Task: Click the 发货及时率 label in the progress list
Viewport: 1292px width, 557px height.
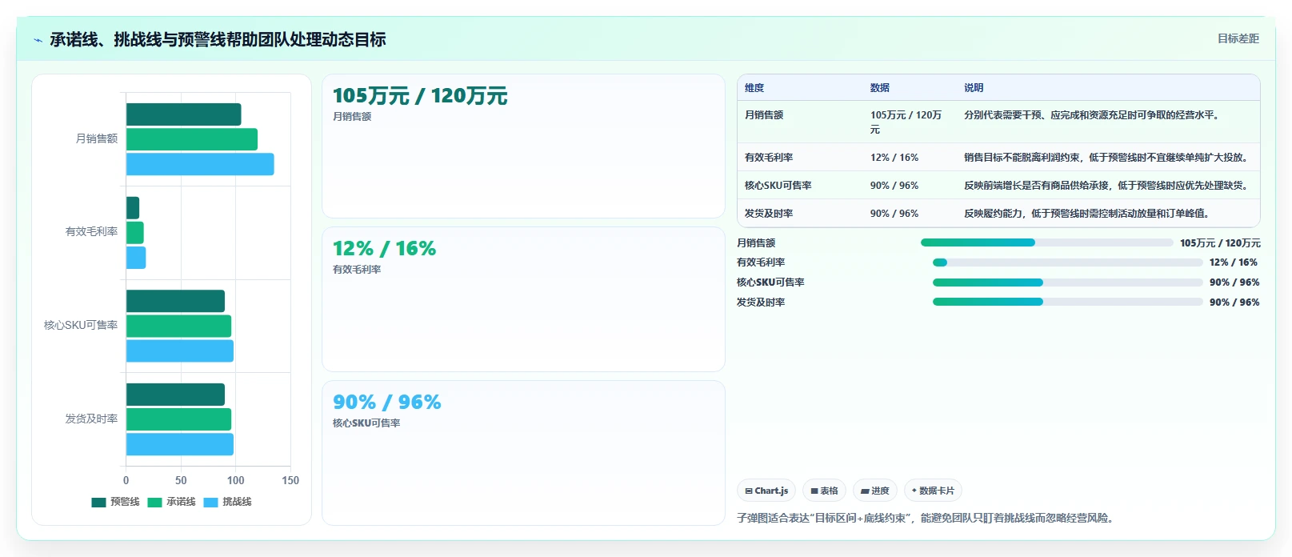Action: (761, 303)
